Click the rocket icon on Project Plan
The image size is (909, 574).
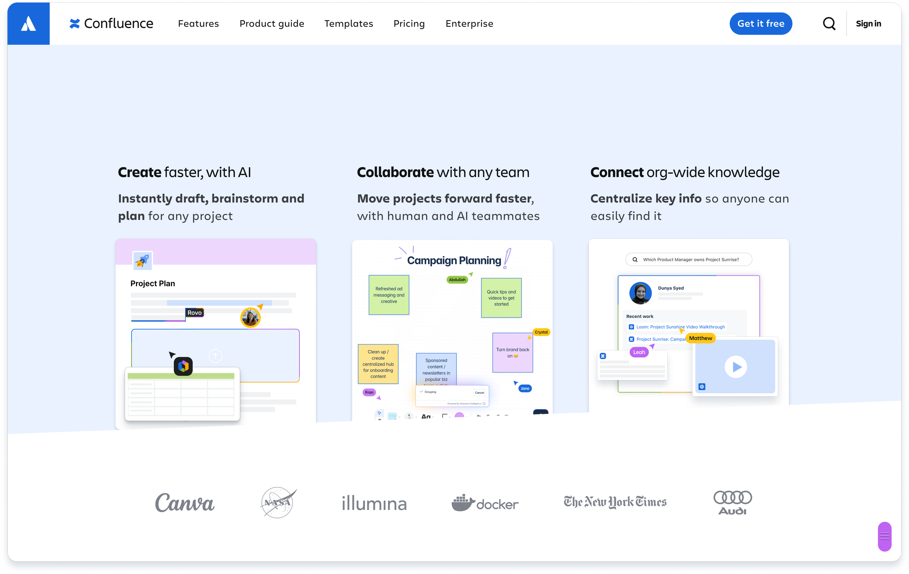pyautogui.click(x=143, y=260)
